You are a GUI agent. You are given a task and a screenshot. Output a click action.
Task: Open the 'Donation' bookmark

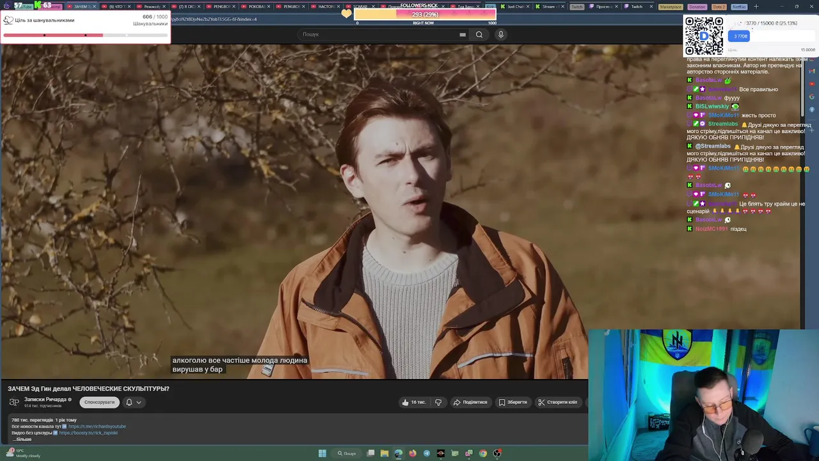(x=697, y=6)
